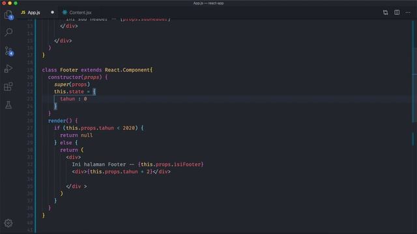417x234 pixels.
Task: Click line number 26 in the gutter
Action: 30,121
